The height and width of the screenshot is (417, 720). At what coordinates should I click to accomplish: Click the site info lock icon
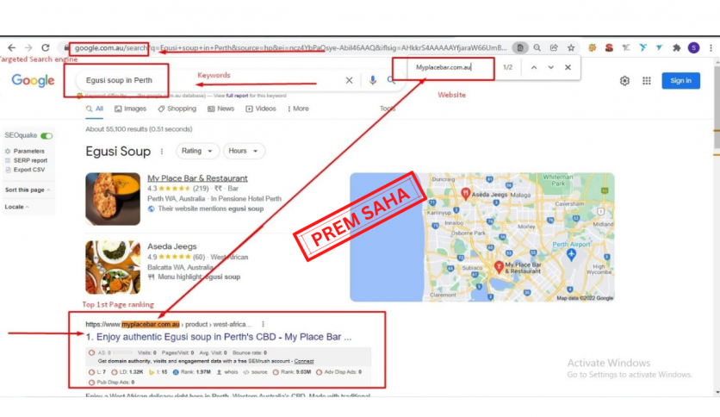tap(66, 47)
